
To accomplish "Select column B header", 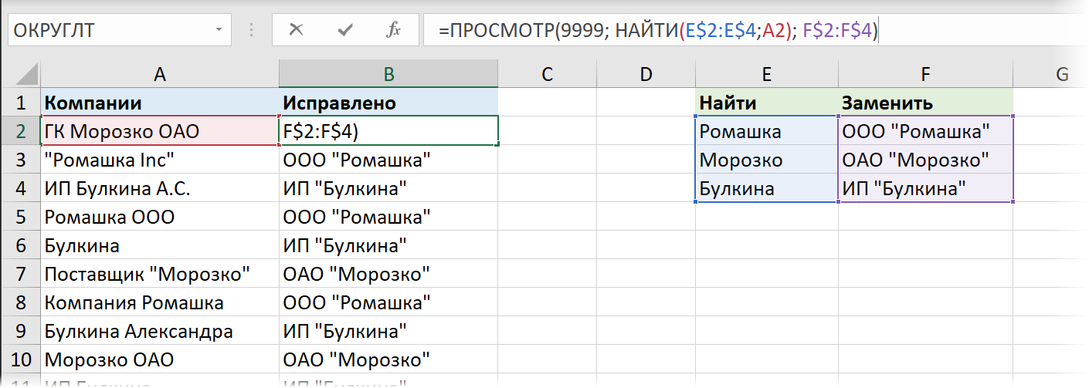I will click(389, 74).
